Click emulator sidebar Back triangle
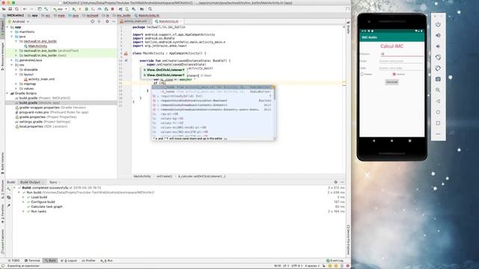Viewport: 479px width, 269px height. pyautogui.click(x=438, y=101)
